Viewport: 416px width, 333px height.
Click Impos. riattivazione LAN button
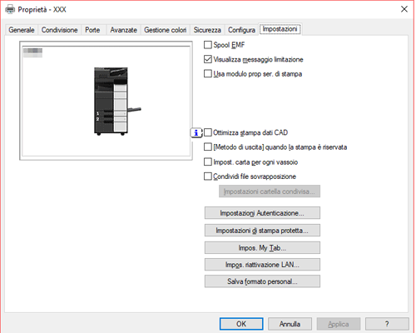tap(262, 265)
